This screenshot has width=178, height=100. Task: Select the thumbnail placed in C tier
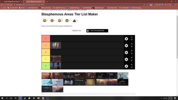(56, 59)
